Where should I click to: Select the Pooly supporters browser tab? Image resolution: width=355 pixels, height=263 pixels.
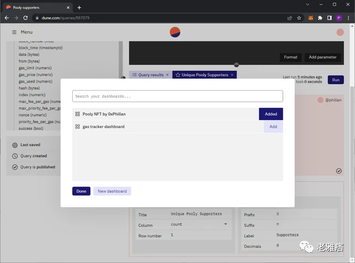(x=38, y=7)
